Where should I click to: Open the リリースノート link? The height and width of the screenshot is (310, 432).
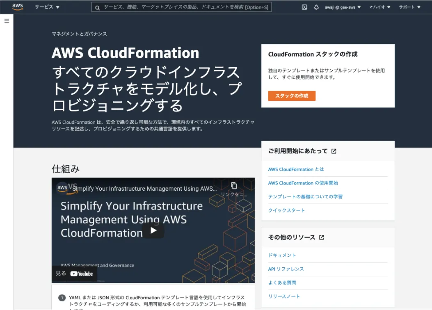284,296
